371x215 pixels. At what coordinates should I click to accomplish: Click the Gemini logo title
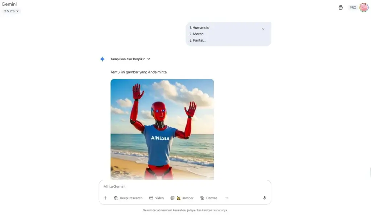coord(9,4)
